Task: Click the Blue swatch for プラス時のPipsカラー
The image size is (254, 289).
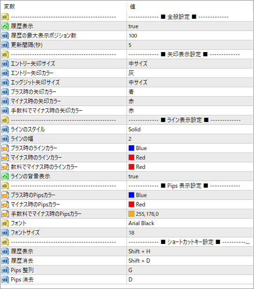Action: pyautogui.click(x=131, y=195)
